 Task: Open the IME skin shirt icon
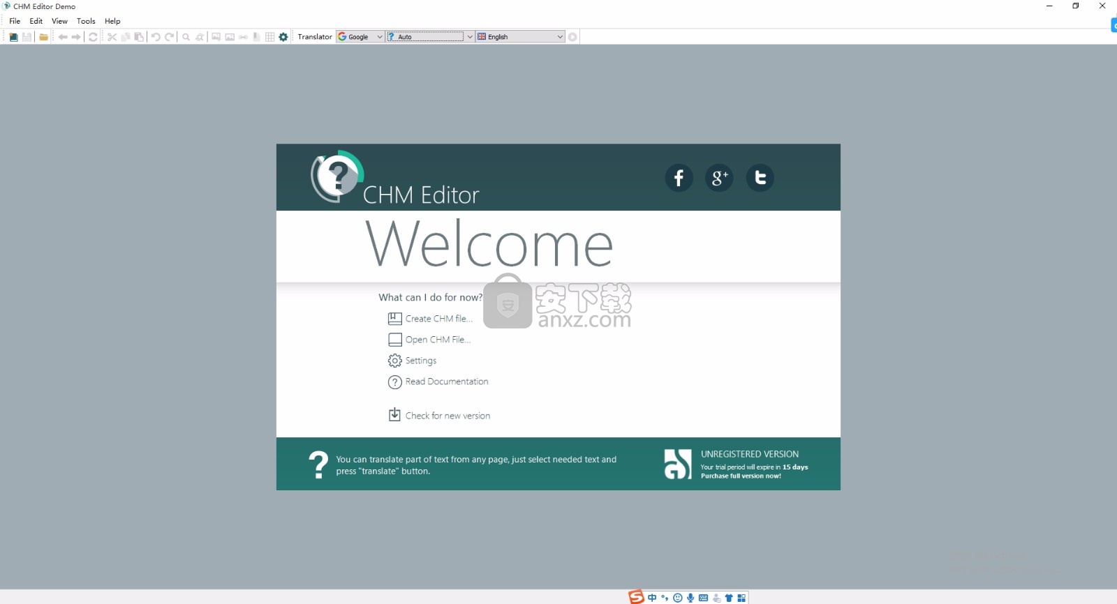pos(729,598)
